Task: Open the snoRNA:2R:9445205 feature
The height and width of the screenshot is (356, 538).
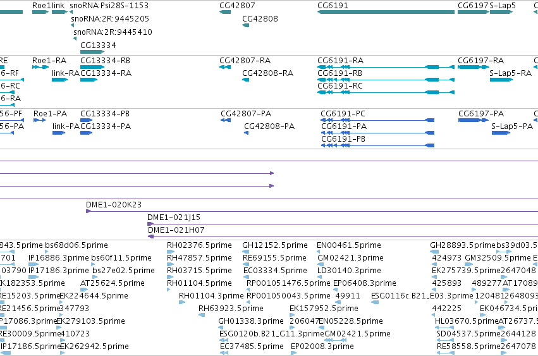Action: [73, 25]
